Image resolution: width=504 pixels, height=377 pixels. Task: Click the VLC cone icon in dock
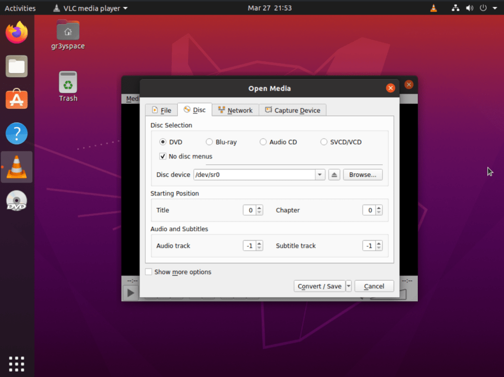[17, 167]
